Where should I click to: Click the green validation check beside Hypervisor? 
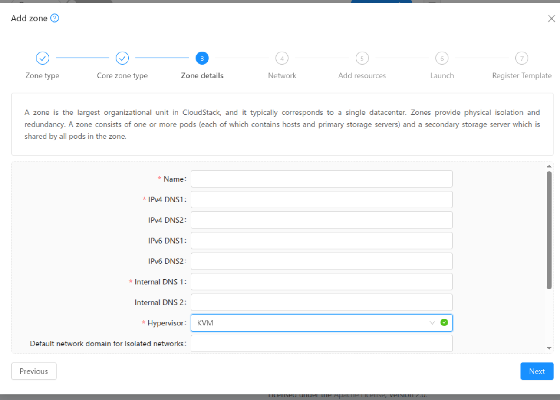444,322
